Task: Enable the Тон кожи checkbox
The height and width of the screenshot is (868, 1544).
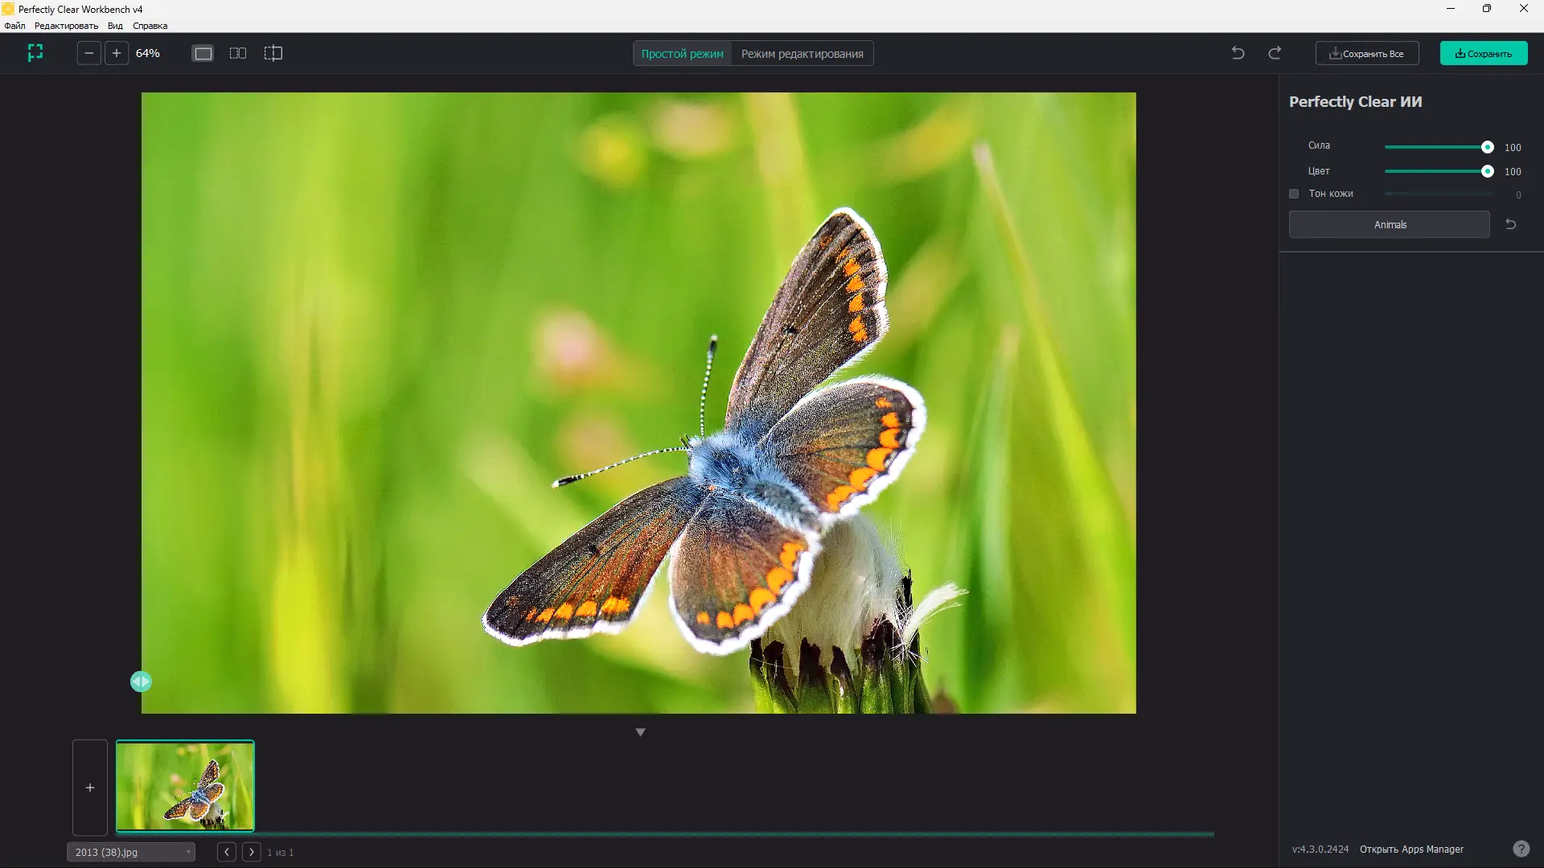Action: (1294, 194)
